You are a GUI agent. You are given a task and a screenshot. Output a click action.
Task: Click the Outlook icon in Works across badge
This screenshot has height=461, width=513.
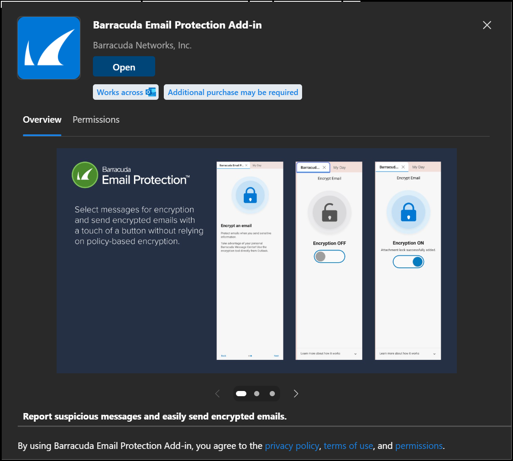[x=151, y=92]
